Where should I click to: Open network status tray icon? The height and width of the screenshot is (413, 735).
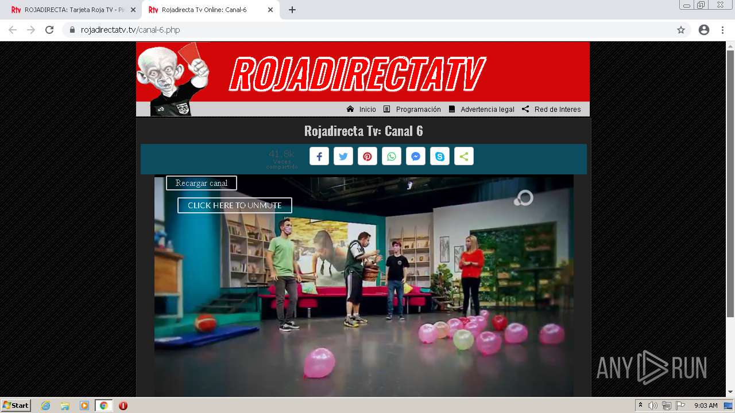pos(667,406)
